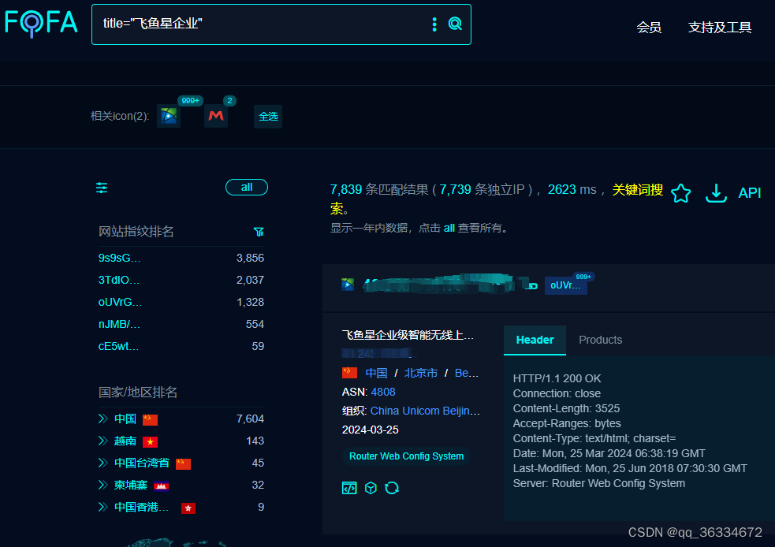Select the blue-green related icon with 999+
Image resolution: width=775 pixels, height=547 pixels.
click(x=169, y=117)
